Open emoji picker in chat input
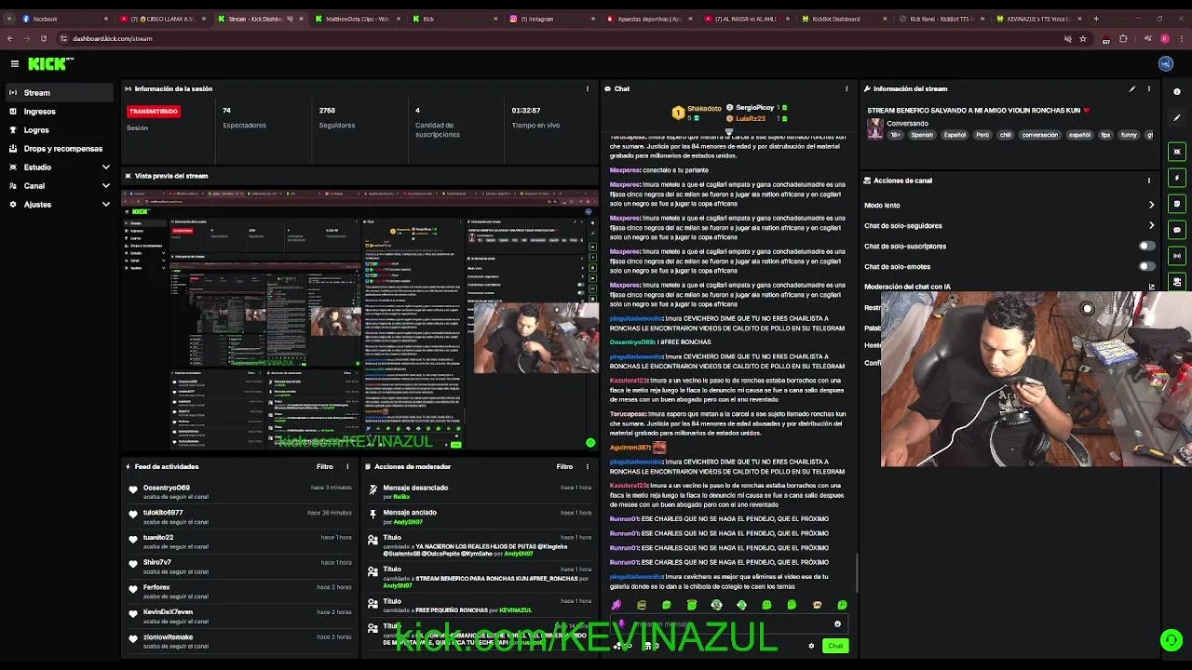This screenshot has width=1192, height=670. click(x=837, y=624)
